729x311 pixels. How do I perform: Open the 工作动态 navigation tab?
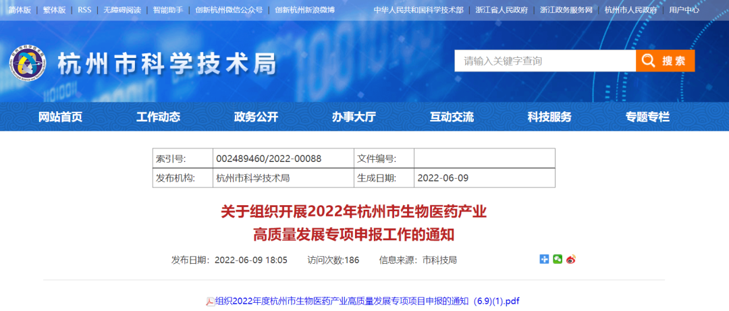click(x=158, y=117)
